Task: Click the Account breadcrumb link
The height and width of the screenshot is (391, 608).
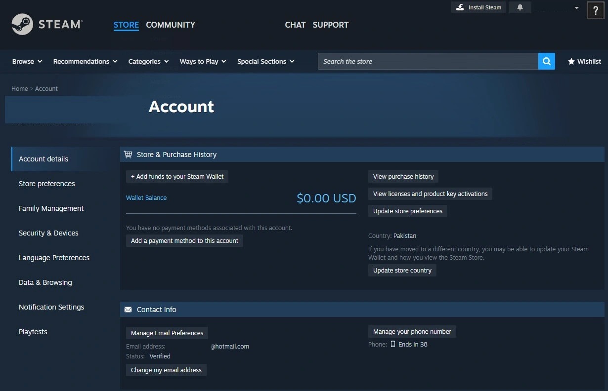Action: pyautogui.click(x=46, y=89)
